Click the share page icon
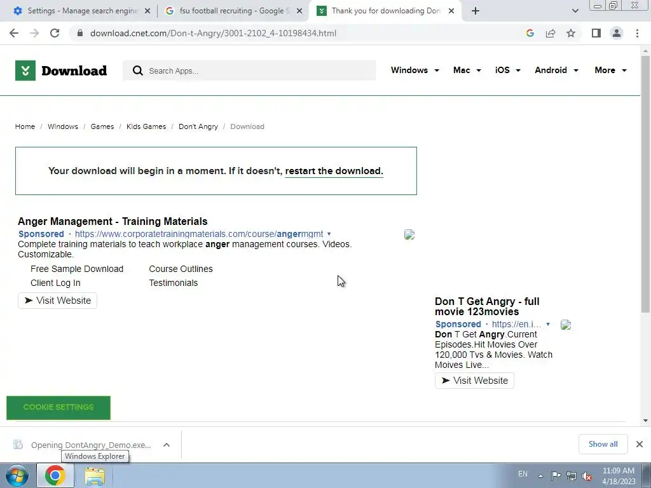 (551, 33)
